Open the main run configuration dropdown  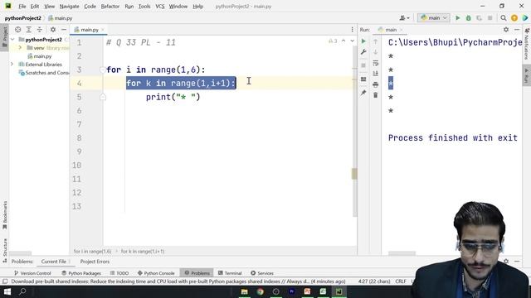pyautogui.click(x=434, y=18)
